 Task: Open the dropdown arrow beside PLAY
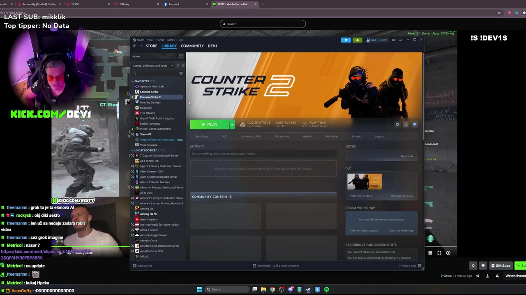point(232,125)
